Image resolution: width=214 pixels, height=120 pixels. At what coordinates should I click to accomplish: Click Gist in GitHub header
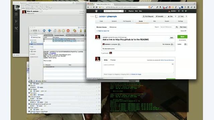[136, 11]
